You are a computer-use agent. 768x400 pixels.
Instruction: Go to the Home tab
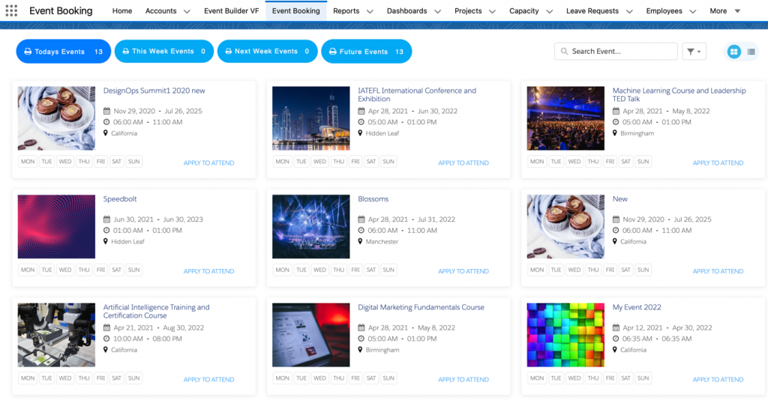pos(122,11)
